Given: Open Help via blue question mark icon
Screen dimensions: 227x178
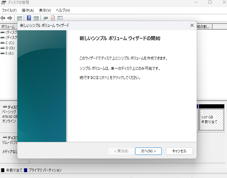Looking at the screenshot, I should (29, 18).
